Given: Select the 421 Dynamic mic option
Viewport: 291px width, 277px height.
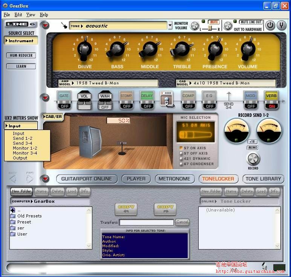Looking at the screenshot, I should [x=181, y=159].
